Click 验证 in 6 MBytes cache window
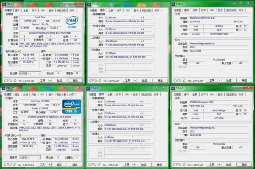This screenshot has height=169, width=255. point(144,165)
